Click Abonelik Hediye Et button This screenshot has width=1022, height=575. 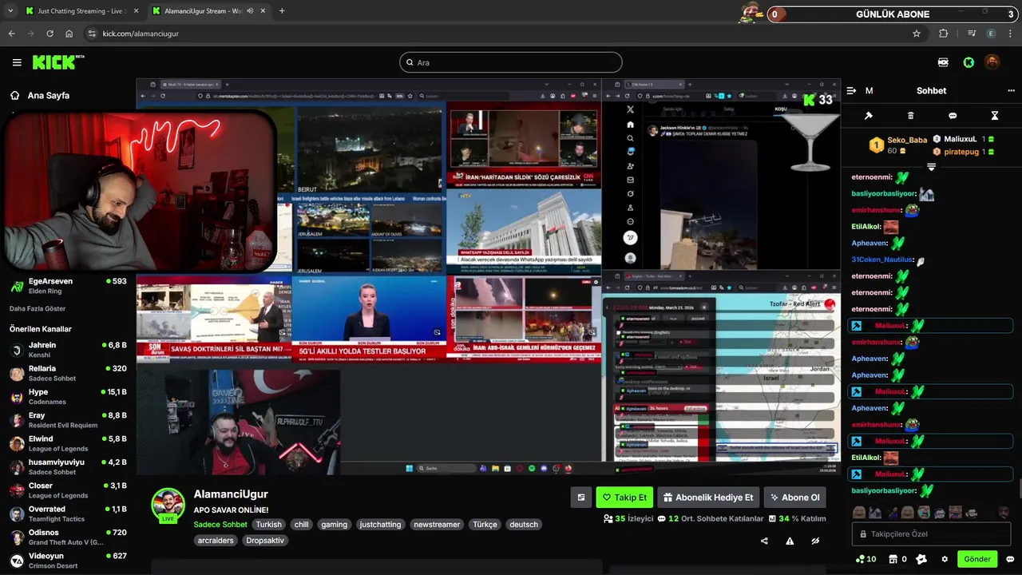tap(707, 498)
